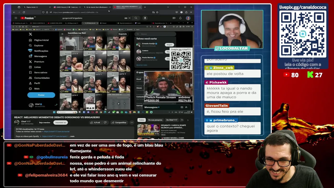Open the DESABAFO: CARIOCA ROMPE SILÊNCIO video thumbnail
The height and width of the screenshot is (188, 334).
148,130
